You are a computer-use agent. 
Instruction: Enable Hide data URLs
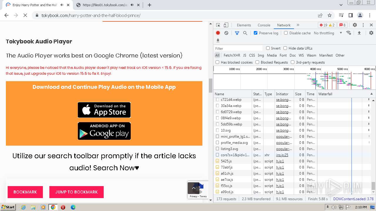pos(285,48)
